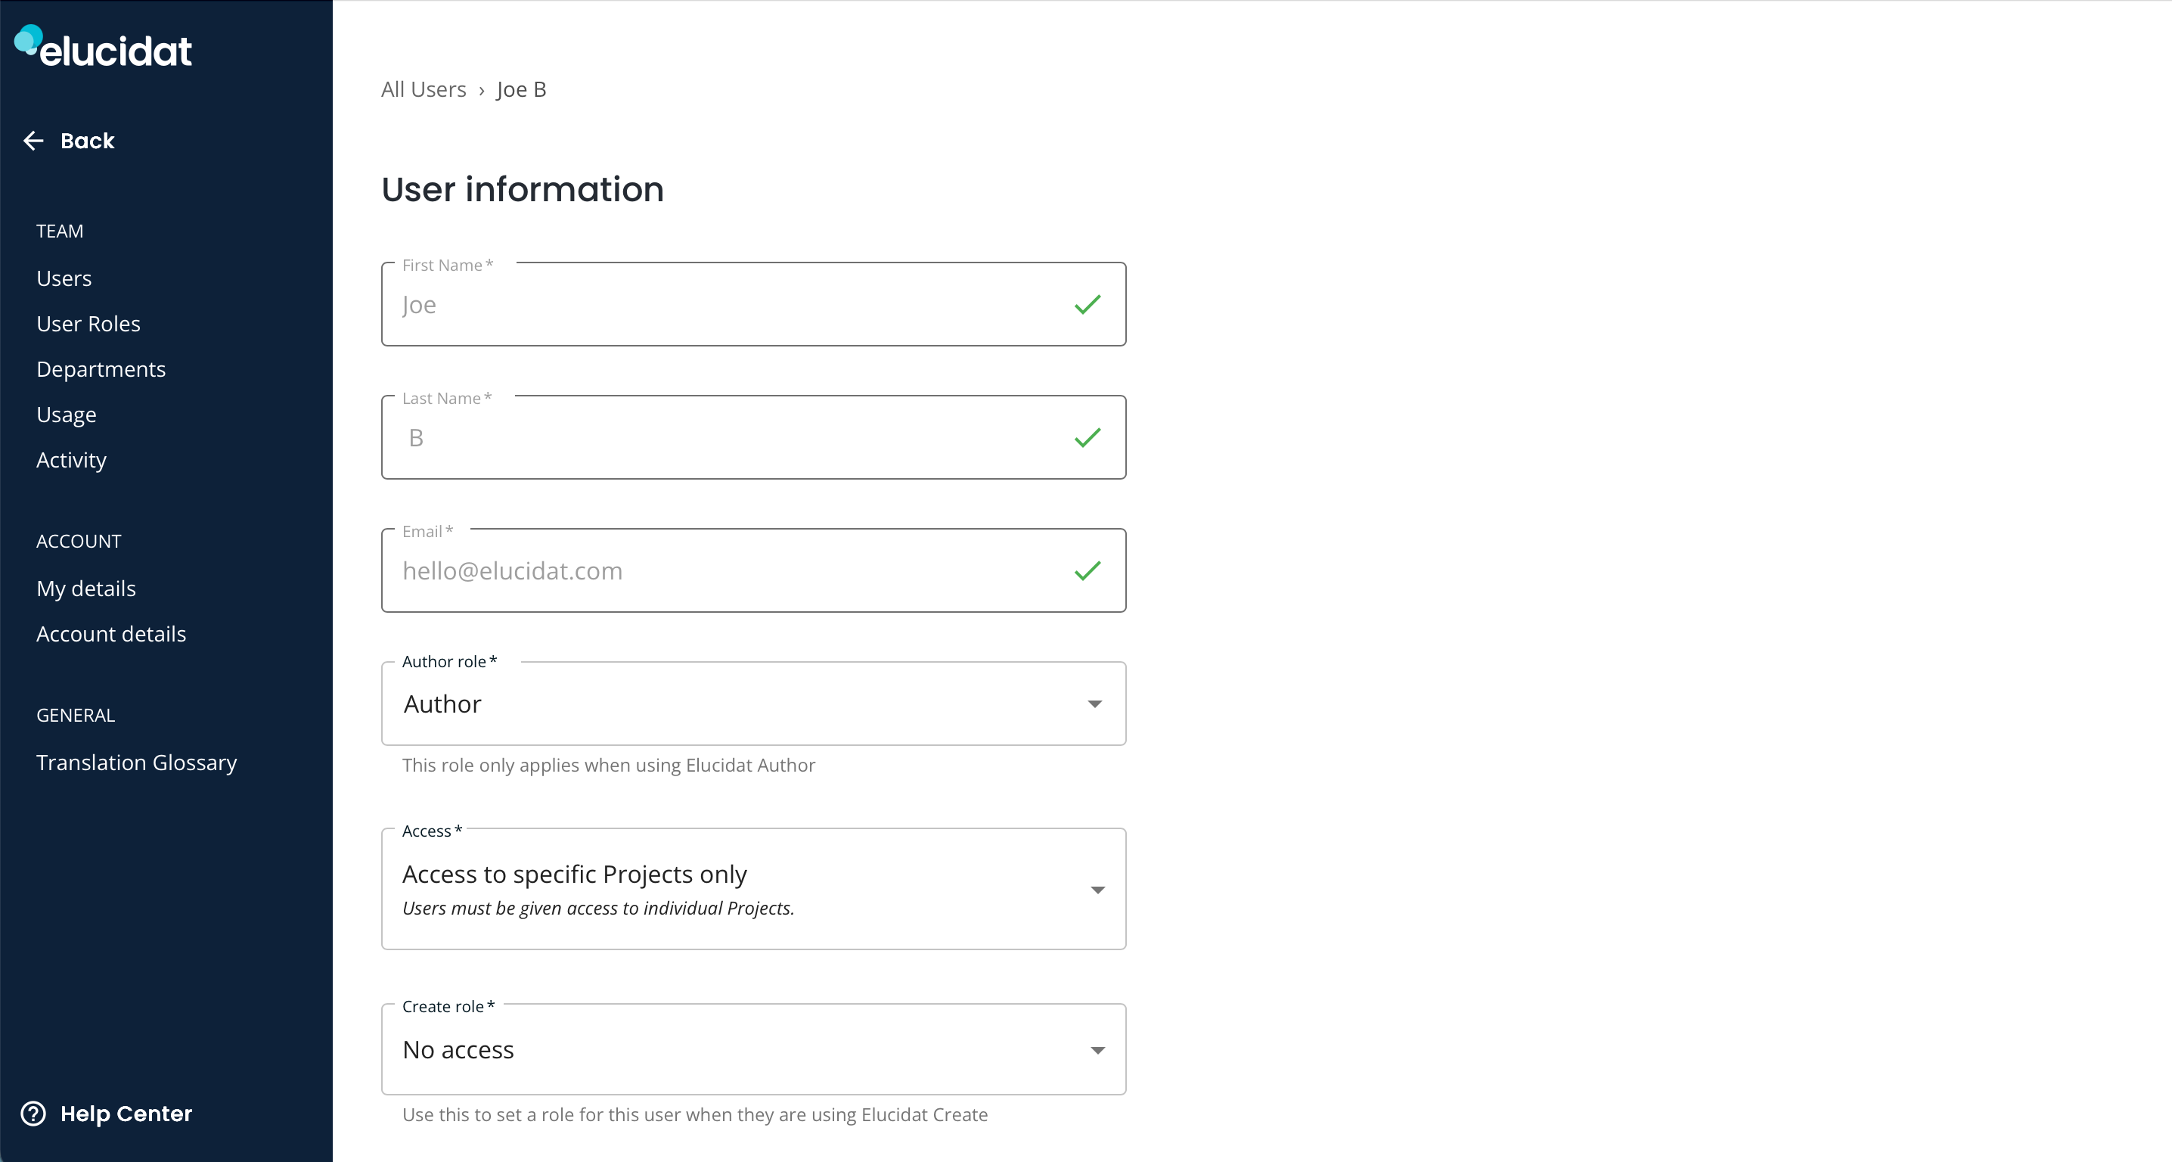Click 'Users must be given access to individual Projects.'
This screenshot has width=2172, height=1162.
[599, 908]
